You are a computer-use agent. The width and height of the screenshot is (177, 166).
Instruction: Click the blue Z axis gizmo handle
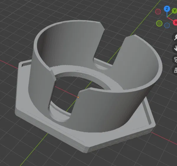point(167,9)
